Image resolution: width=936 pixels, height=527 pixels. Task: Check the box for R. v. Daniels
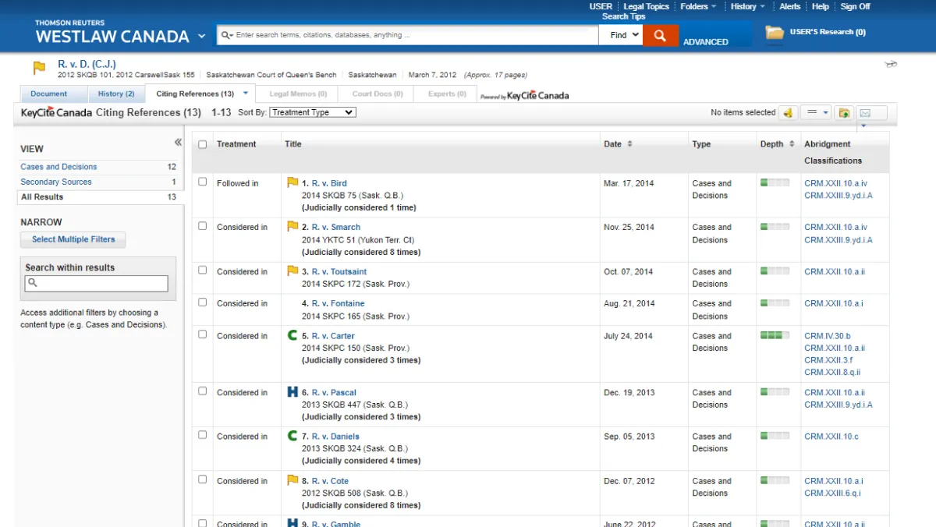(x=203, y=435)
